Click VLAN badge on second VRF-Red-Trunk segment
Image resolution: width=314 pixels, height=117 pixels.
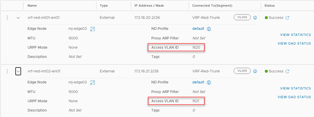(242, 71)
